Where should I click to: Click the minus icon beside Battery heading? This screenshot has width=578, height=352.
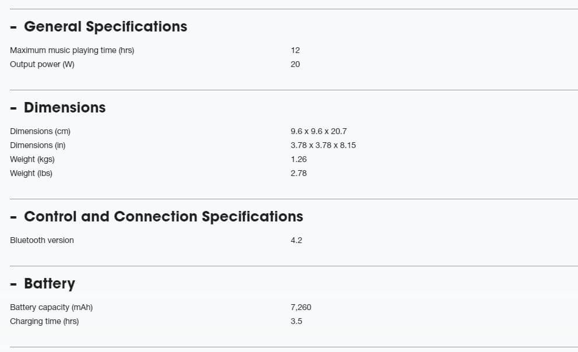[x=13, y=285]
